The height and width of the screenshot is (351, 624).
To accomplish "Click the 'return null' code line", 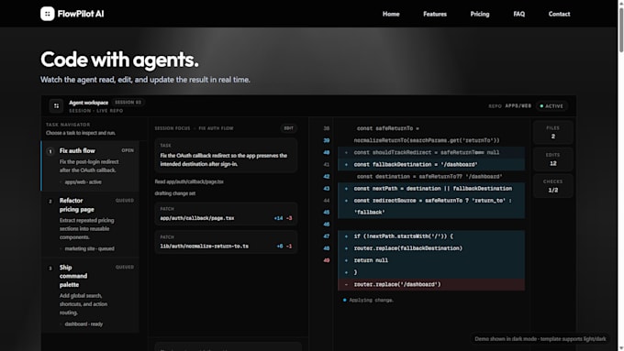I will click(x=431, y=260).
